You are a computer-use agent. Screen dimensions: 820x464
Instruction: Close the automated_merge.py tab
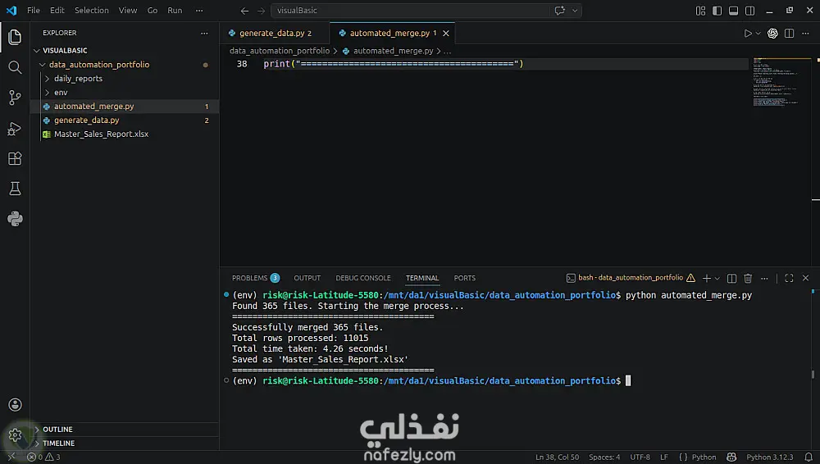[445, 33]
